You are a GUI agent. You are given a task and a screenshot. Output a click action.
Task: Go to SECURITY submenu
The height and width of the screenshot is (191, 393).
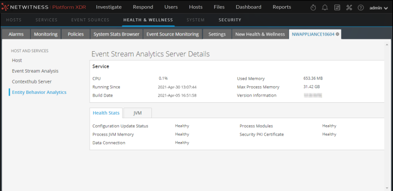(x=230, y=20)
